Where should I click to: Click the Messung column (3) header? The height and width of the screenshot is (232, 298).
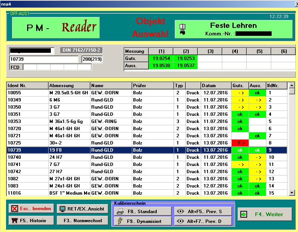click(210, 51)
